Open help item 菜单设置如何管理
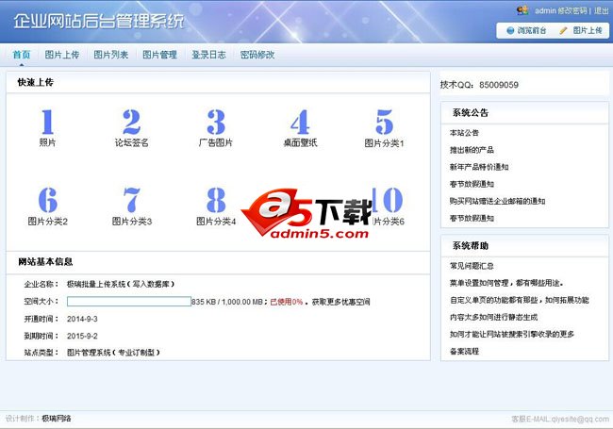Viewport: 613px width, 429px height. (506, 283)
